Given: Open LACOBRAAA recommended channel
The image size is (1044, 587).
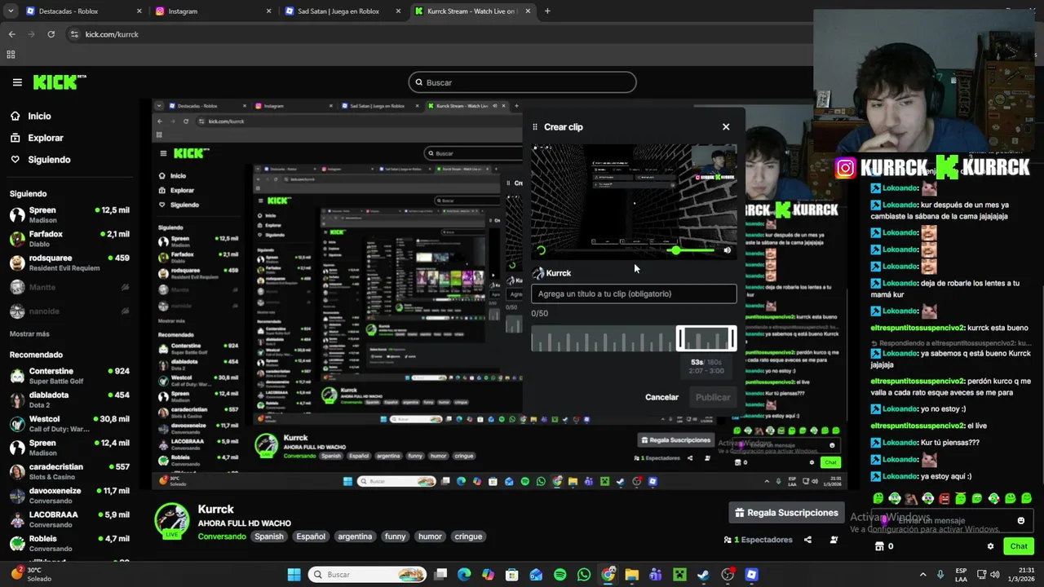Looking at the screenshot, I should click(x=69, y=519).
